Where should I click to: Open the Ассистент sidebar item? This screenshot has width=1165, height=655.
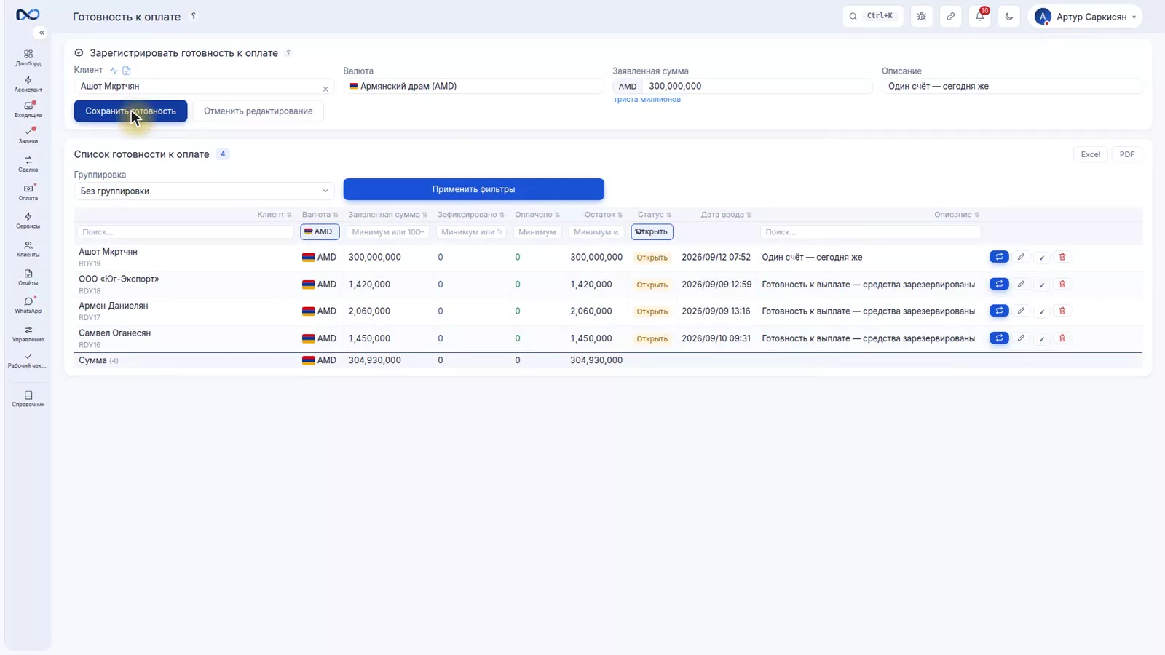coord(28,84)
